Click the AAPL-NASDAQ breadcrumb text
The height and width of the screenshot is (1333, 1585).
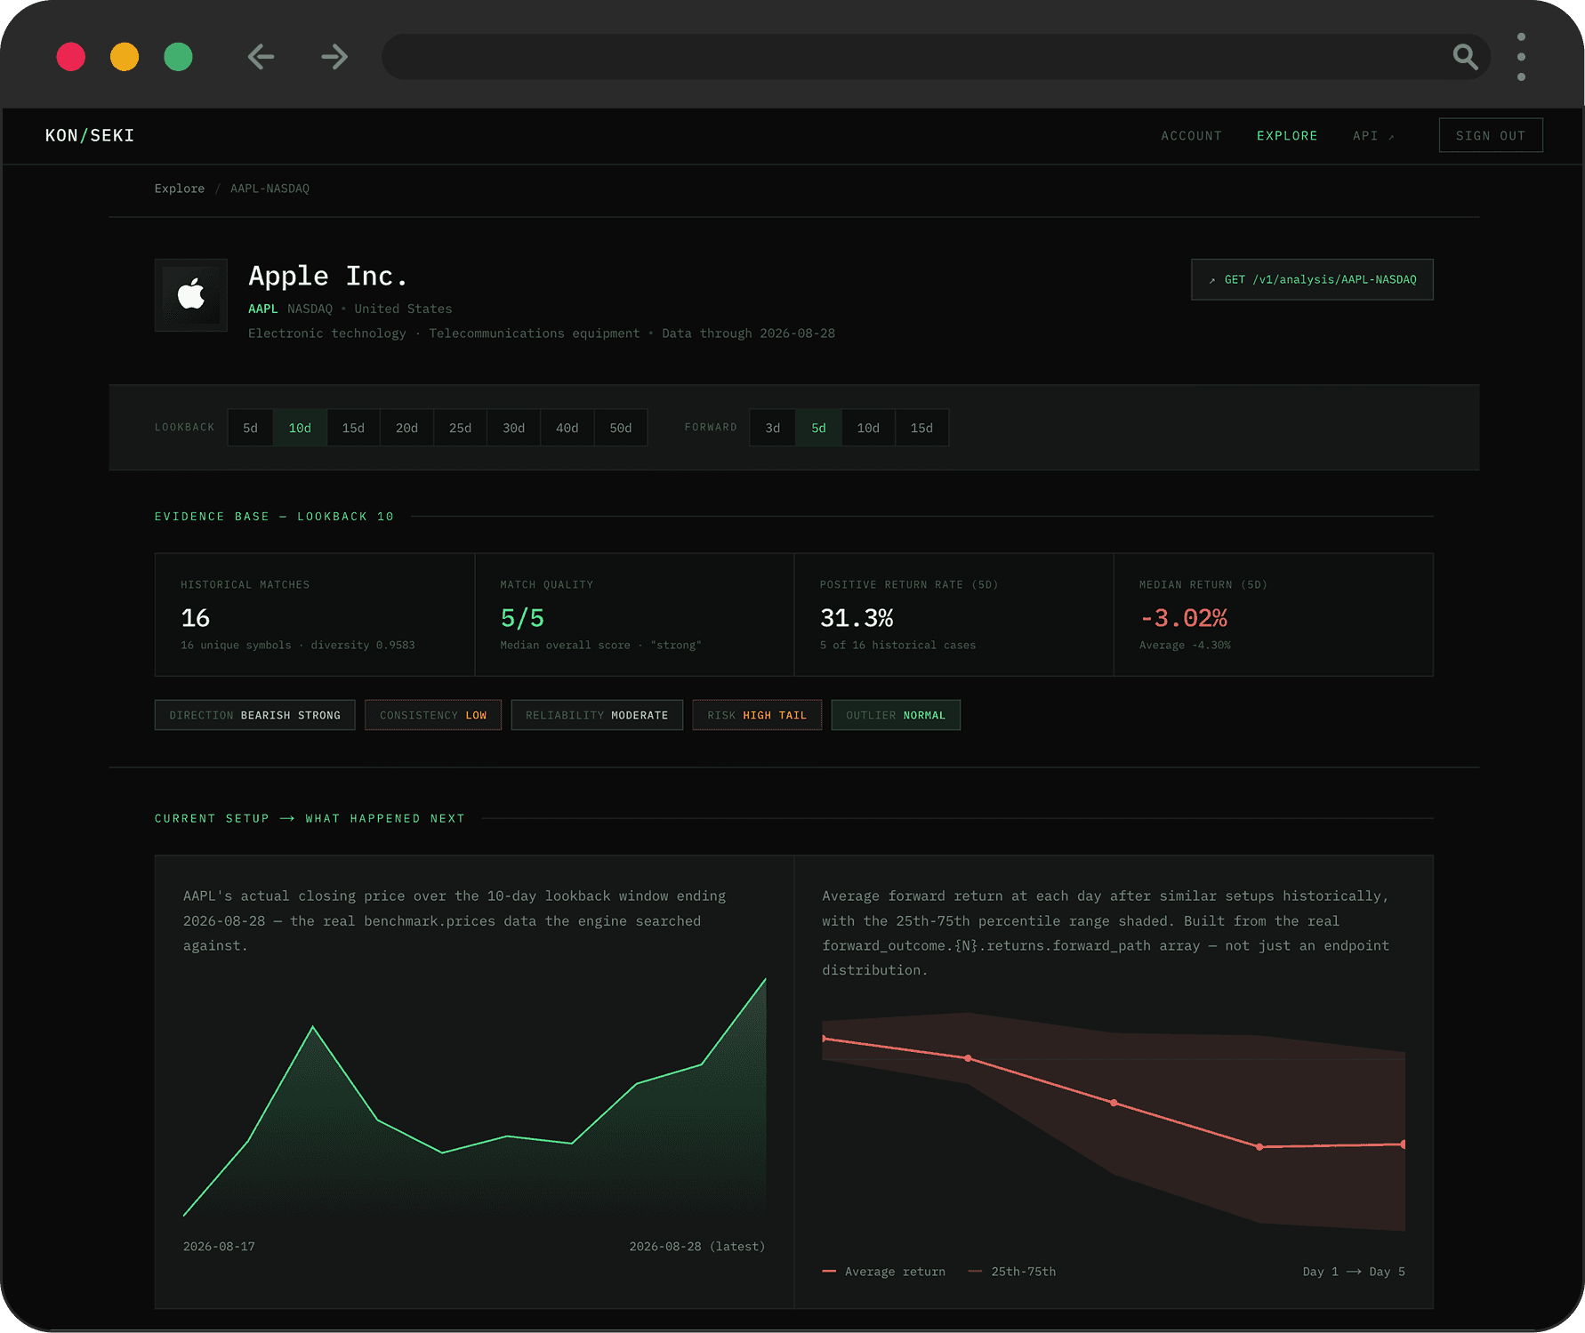(270, 189)
